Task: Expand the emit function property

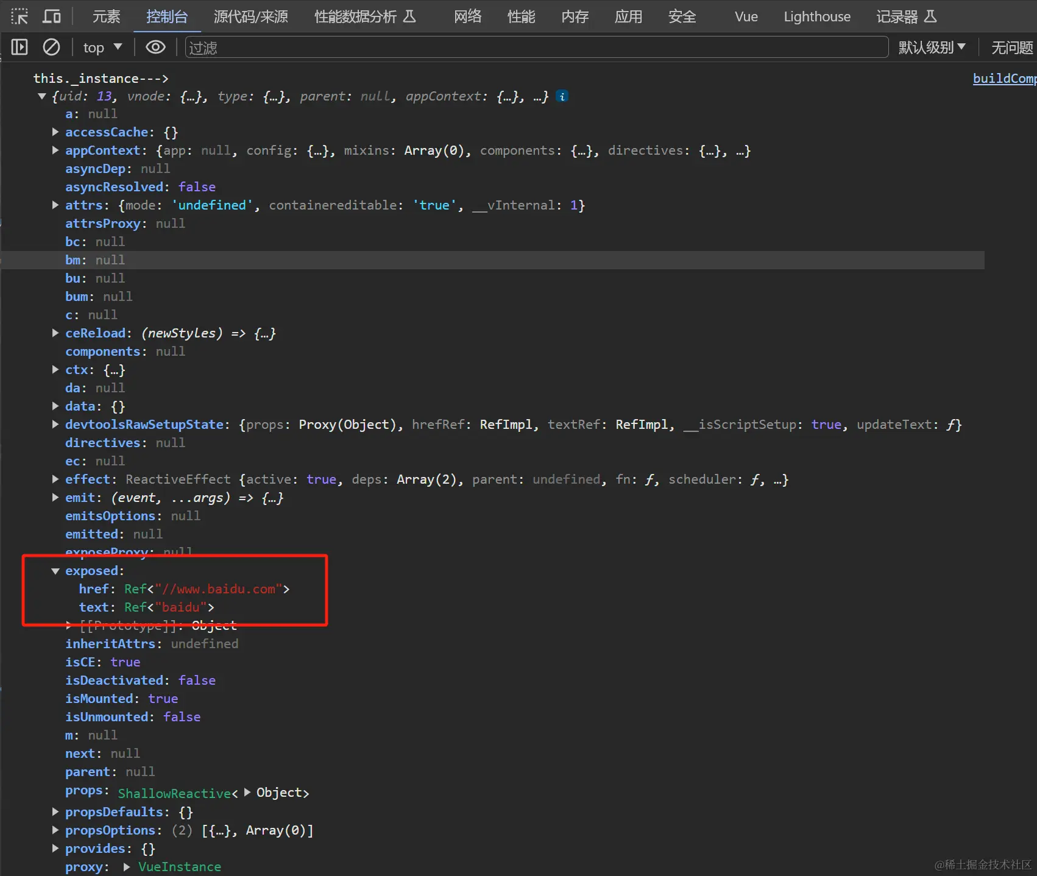Action: tap(55, 497)
